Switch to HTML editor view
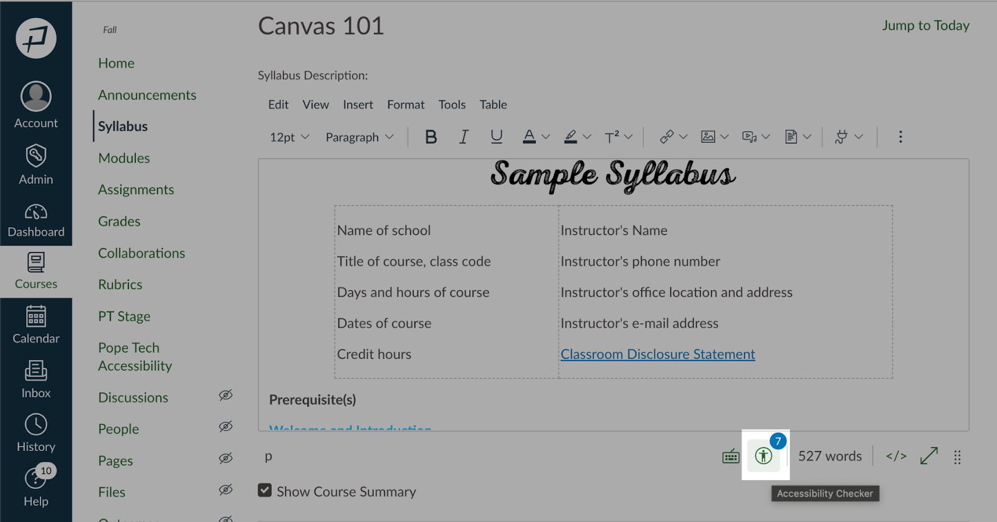This screenshot has width=997, height=522. tap(897, 457)
